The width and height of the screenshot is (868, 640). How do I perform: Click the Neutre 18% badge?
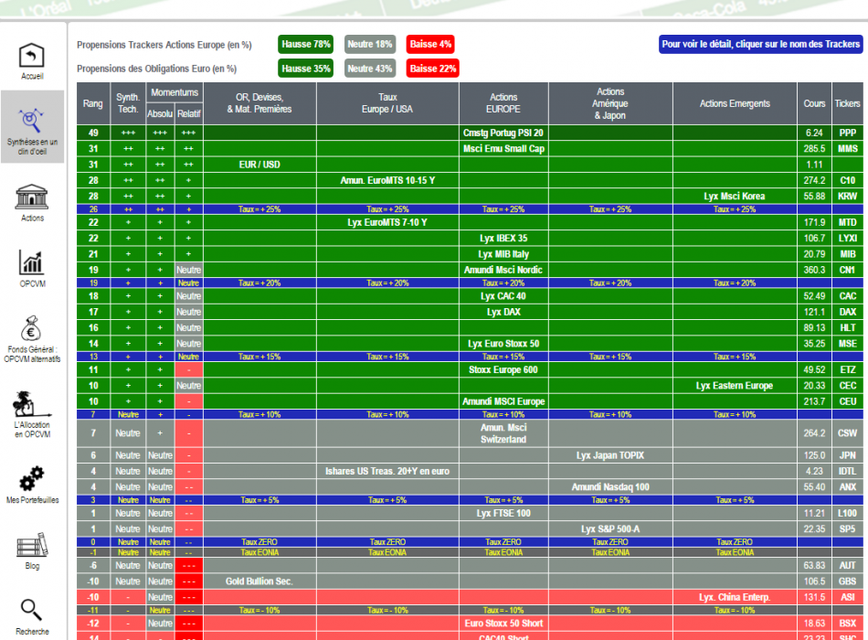370,44
